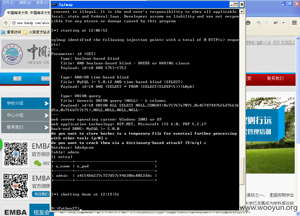Image resolution: width=300 pixels, height=216 pixels.
Task: Restore down the Firefox window
Action: [x=290, y=4]
